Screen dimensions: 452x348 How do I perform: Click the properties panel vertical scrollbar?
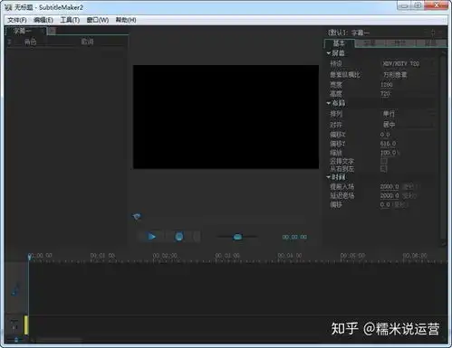pos(443,147)
